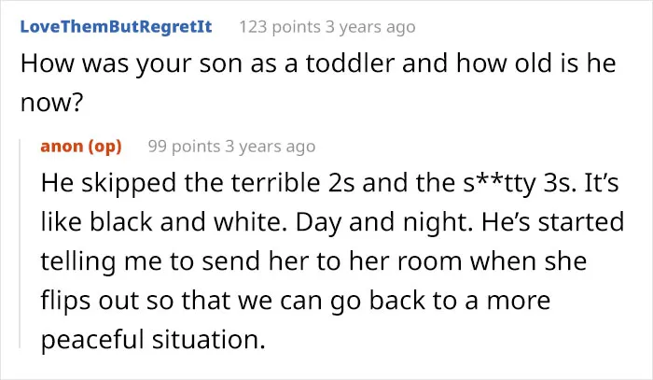Click the question comment text about toddler

coord(318,82)
